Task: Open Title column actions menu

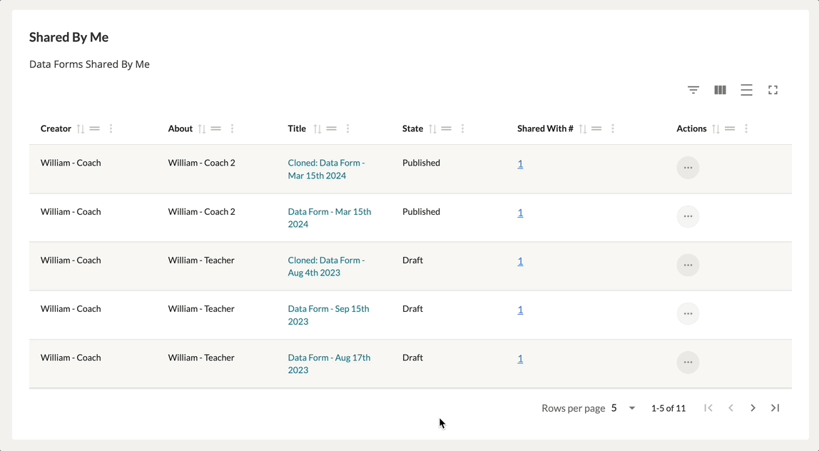Action: [348, 129]
